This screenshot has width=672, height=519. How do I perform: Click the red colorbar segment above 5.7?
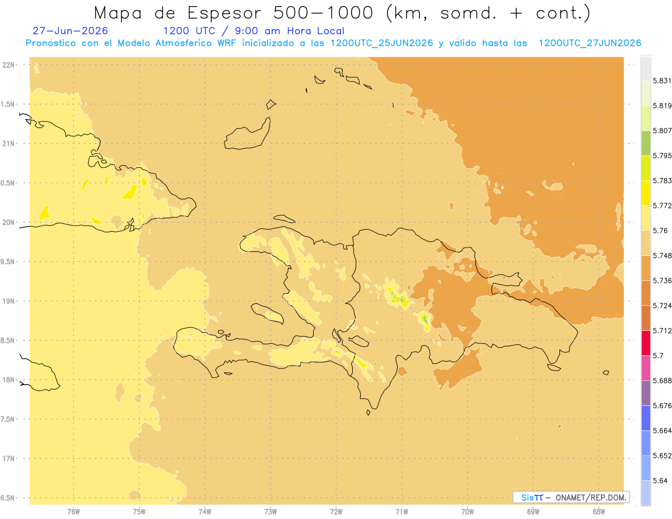point(646,343)
